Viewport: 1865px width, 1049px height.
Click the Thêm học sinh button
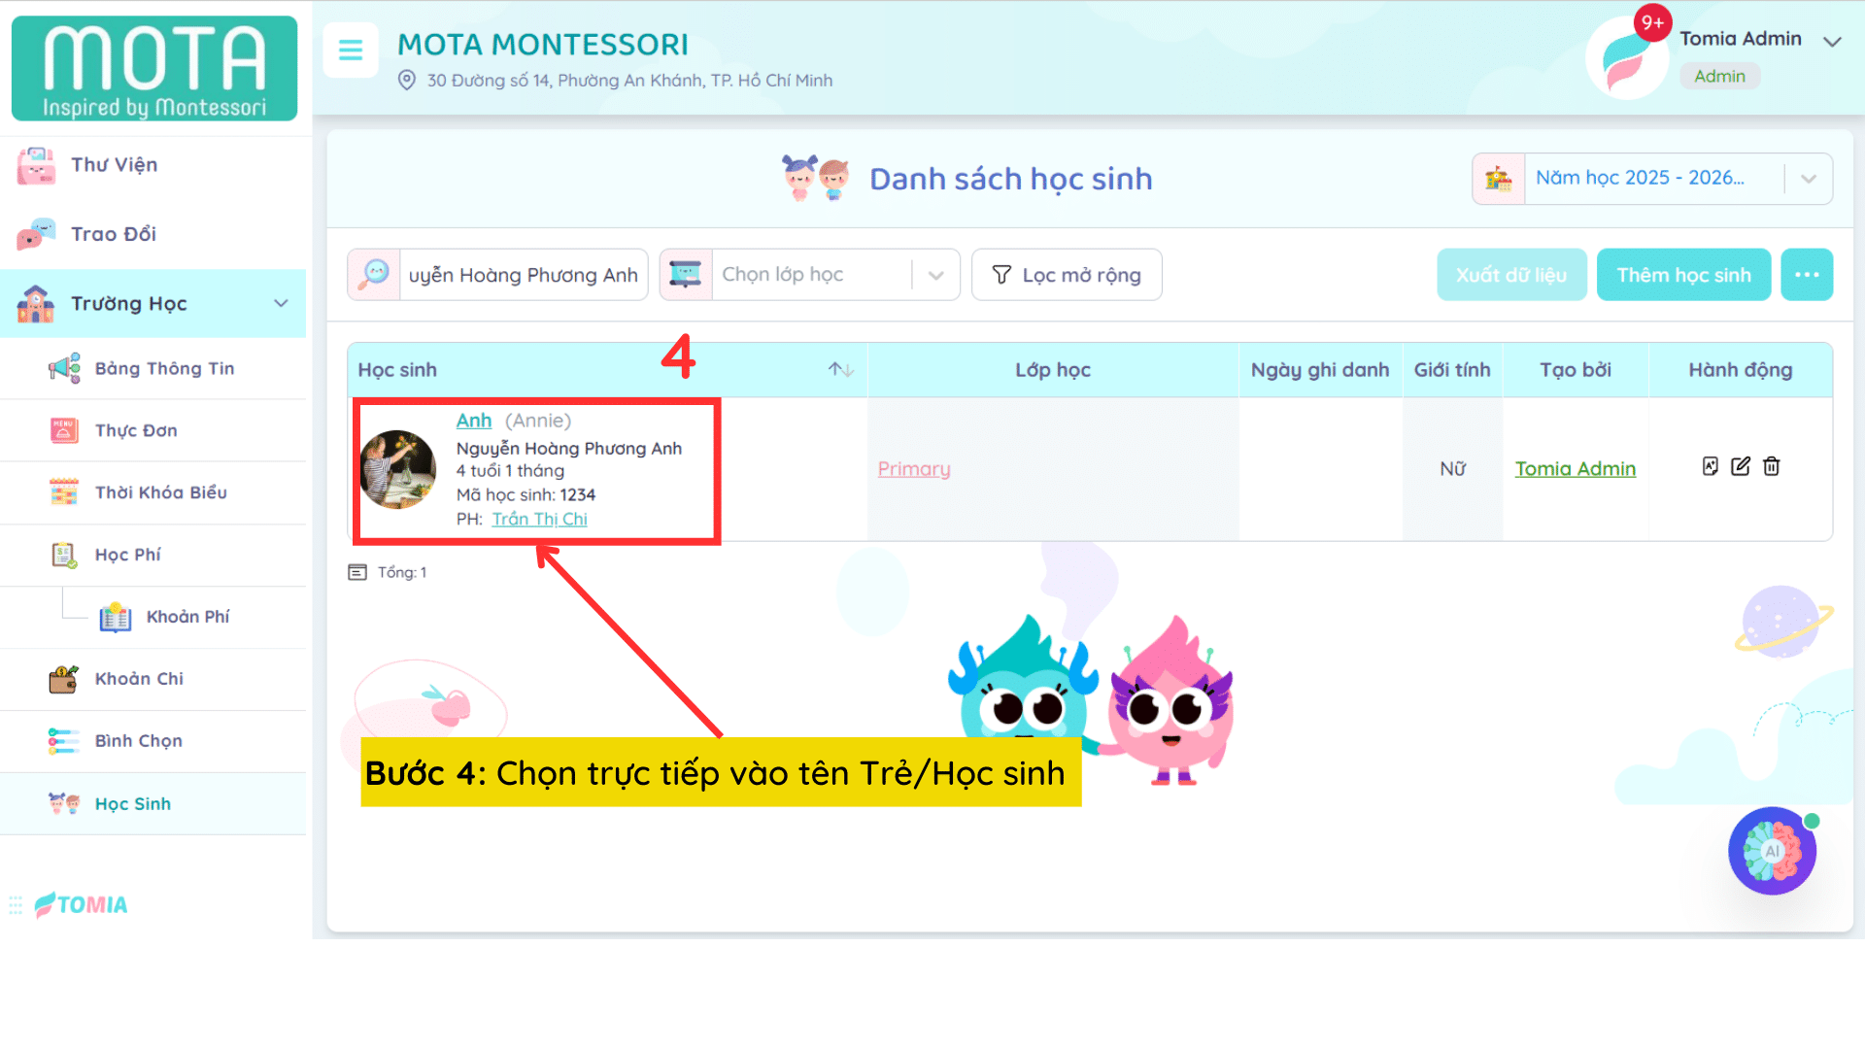tap(1683, 275)
